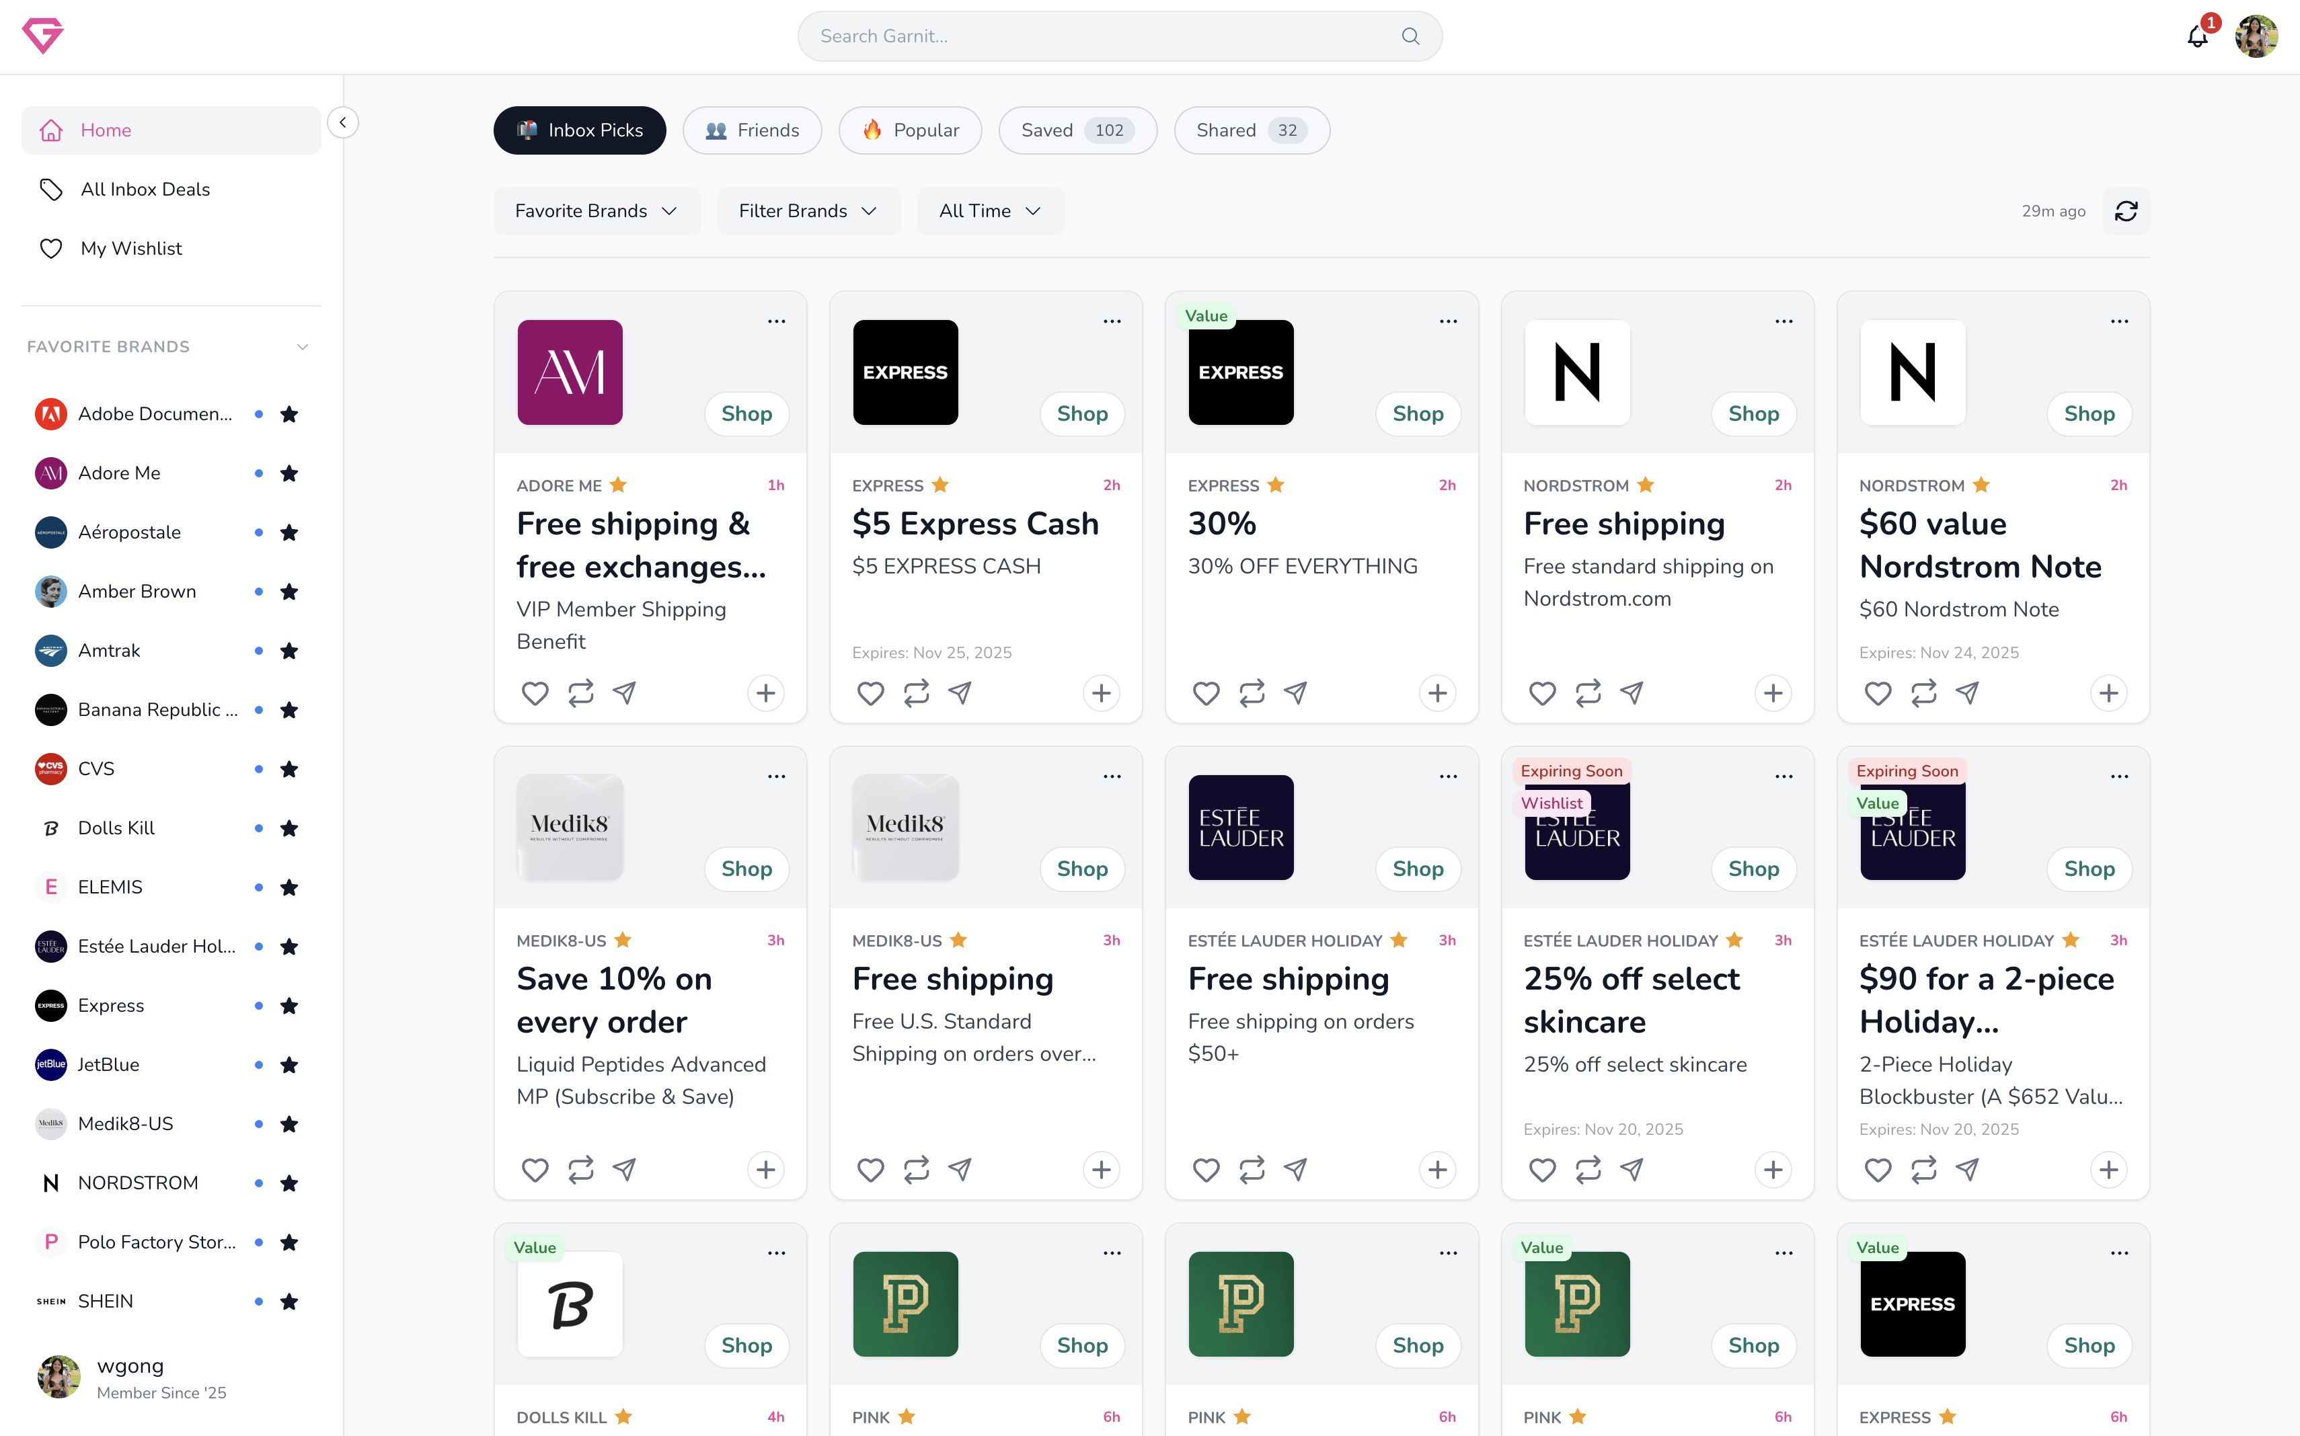Image resolution: width=2300 pixels, height=1436 pixels.
Task: Click inside the Search Garnit field
Action: coord(1093,36)
